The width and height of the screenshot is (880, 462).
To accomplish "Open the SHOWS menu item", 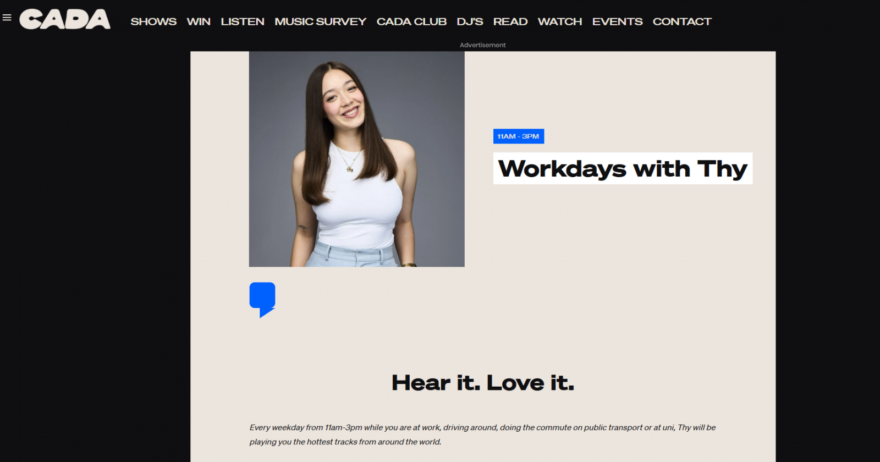I will [x=153, y=21].
